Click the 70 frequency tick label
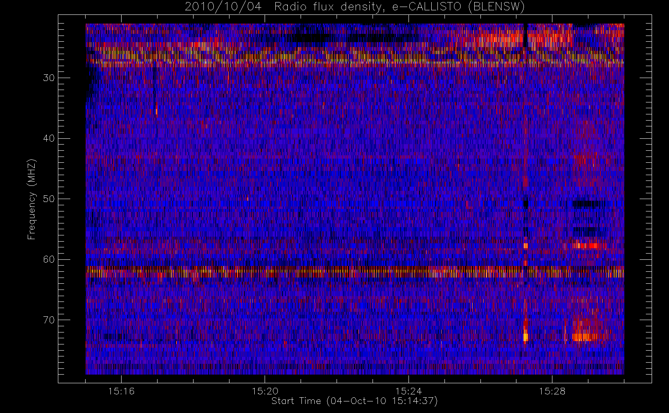 (x=49, y=320)
